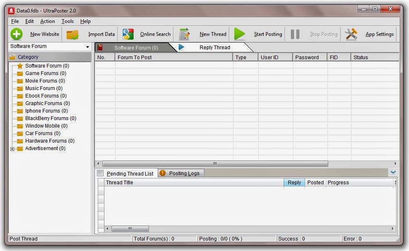Click the folder icon beside Graphic Forums (0)
The height and width of the screenshot is (251, 409).
click(x=20, y=103)
